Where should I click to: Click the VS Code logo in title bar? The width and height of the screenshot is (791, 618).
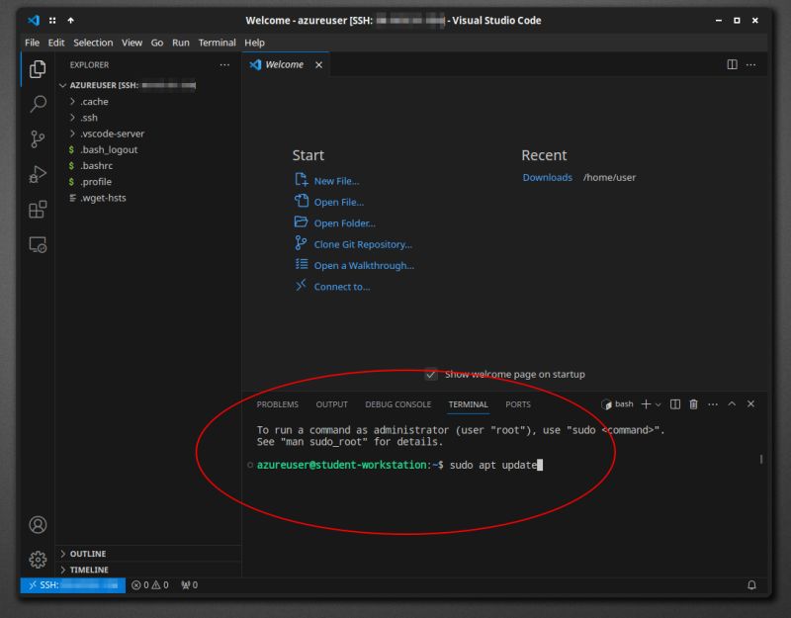pos(34,20)
